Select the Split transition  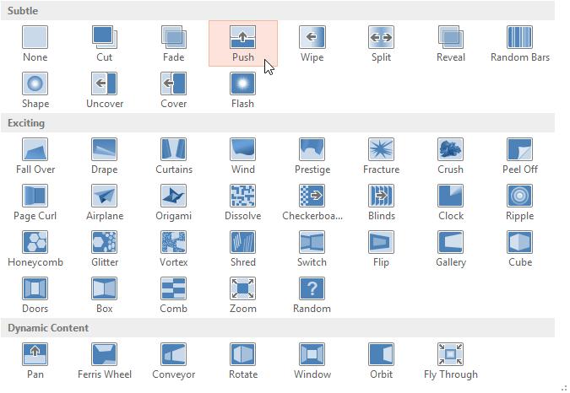tap(381, 44)
